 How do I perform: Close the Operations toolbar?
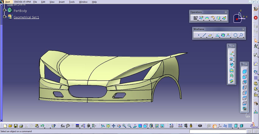coord(226,12)
